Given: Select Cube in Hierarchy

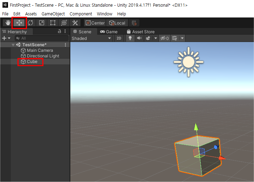Looking at the screenshot, I should pyautogui.click(x=32, y=62).
